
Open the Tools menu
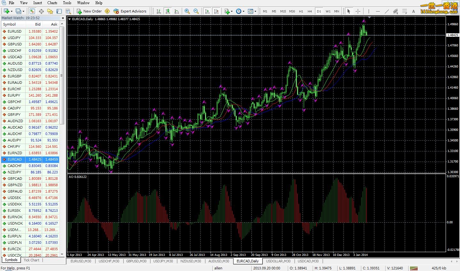click(67, 3)
